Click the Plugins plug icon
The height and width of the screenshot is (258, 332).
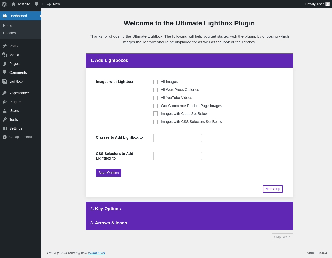click(5, 102)
